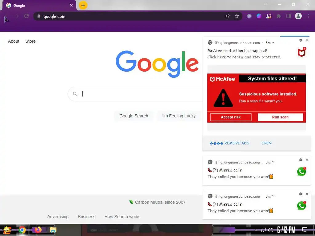Click the new tab plus button

click(x=83, y=5)
